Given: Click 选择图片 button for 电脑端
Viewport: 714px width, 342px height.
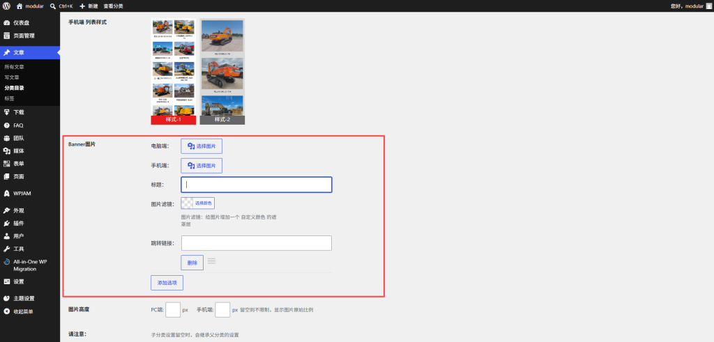Looking at the screenshot, I should click(x=202, y=146).
